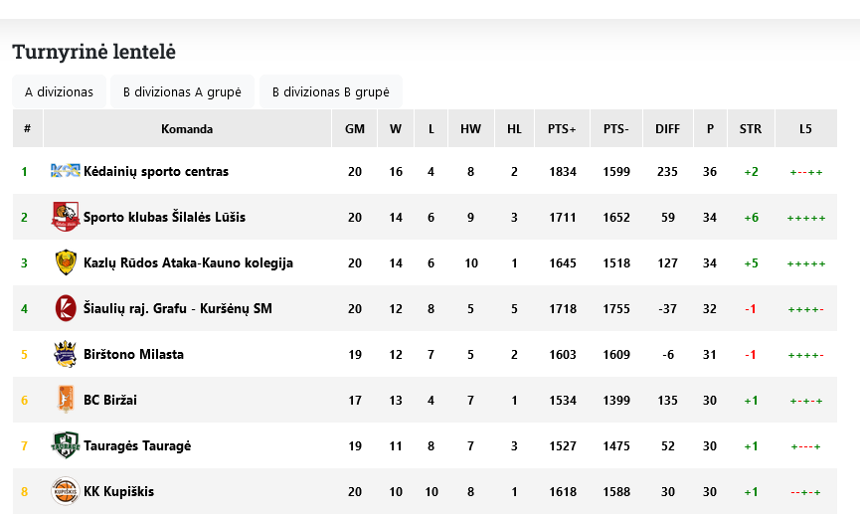This screenshot has width=860, height=515.
Task: Click the KK Kupiškis basketball logo
Action: tap(66, 491)
